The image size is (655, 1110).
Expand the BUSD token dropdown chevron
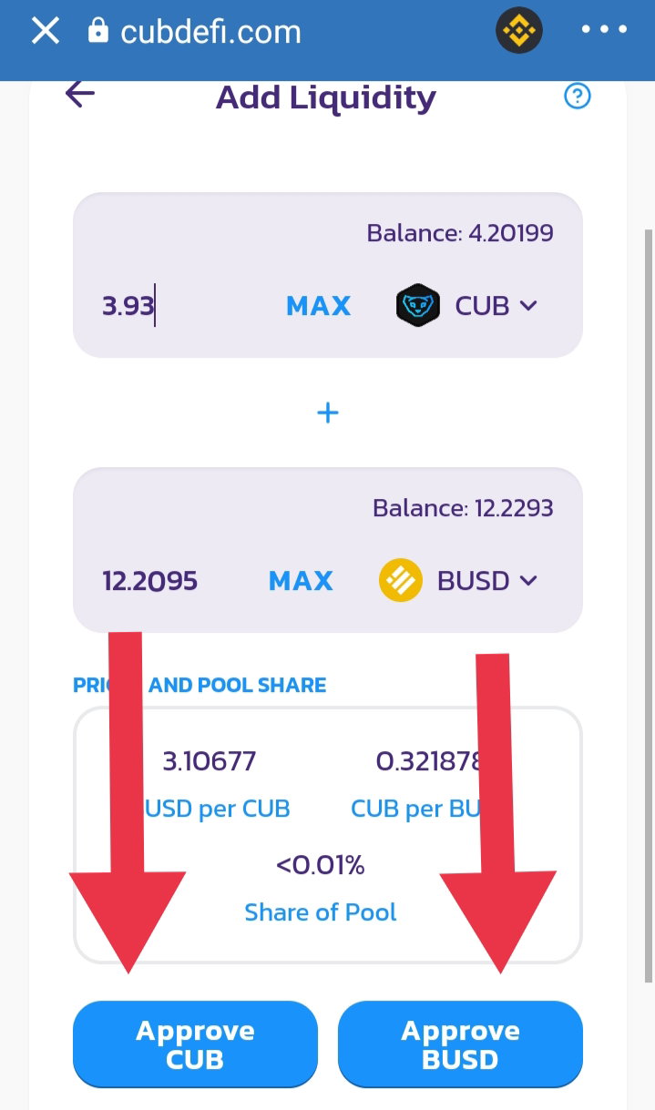coord(528,581)
